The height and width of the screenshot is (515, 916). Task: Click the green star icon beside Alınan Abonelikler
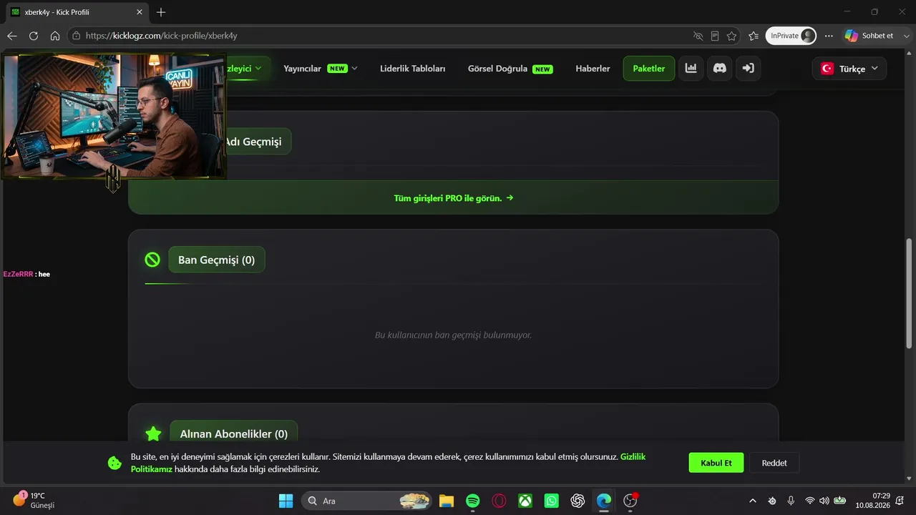pos(153,433)
